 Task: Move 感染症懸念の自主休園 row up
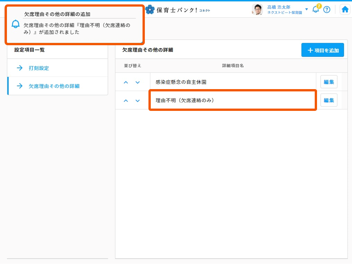[x=126, y=82]
